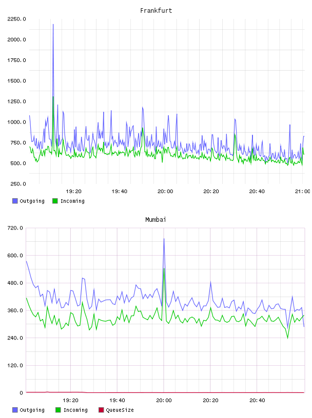This screenshot has width=312, height=418.
Task: Click the tallest Outgoing spike peak in Frankfurt chart
Action: pos(53,25)
